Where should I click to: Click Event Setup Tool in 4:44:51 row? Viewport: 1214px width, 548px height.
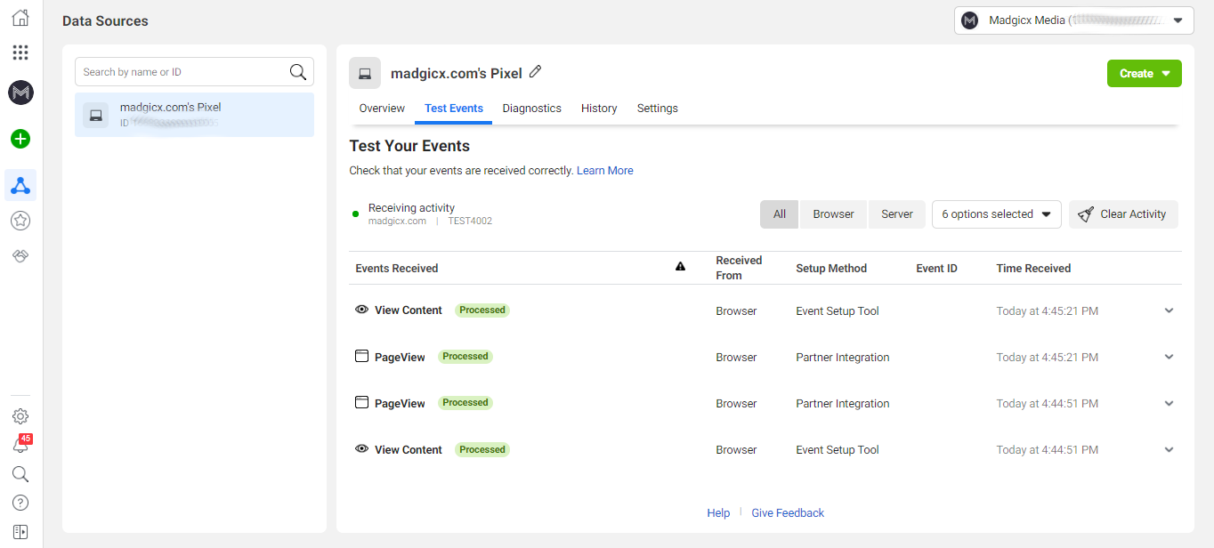tap(838, 450)
